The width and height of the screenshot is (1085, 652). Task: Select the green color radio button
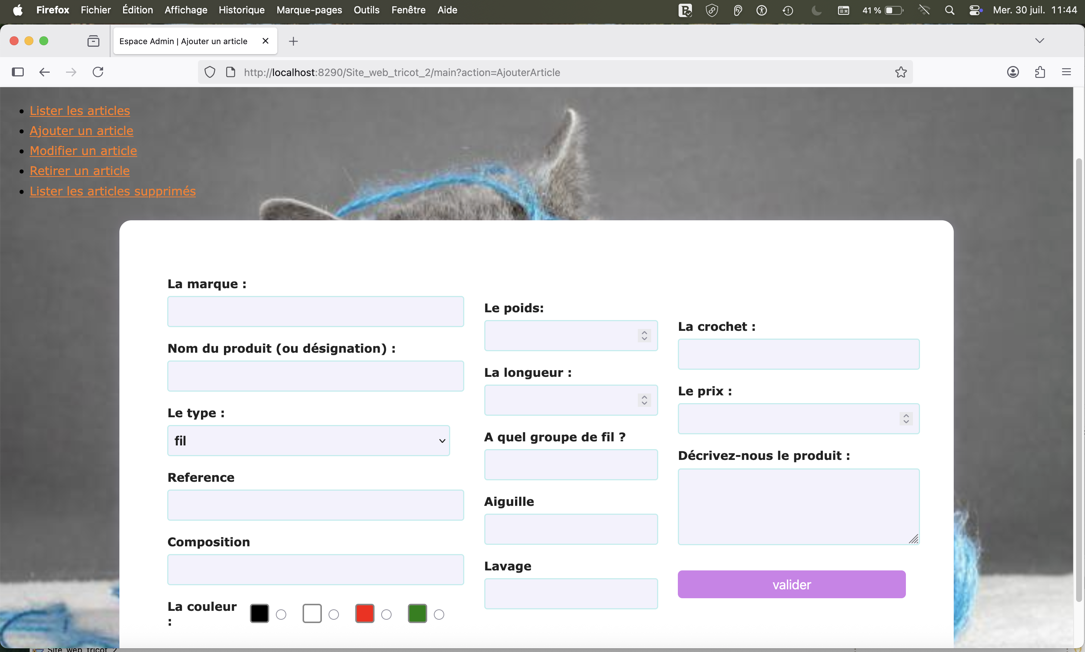point(439,614)
